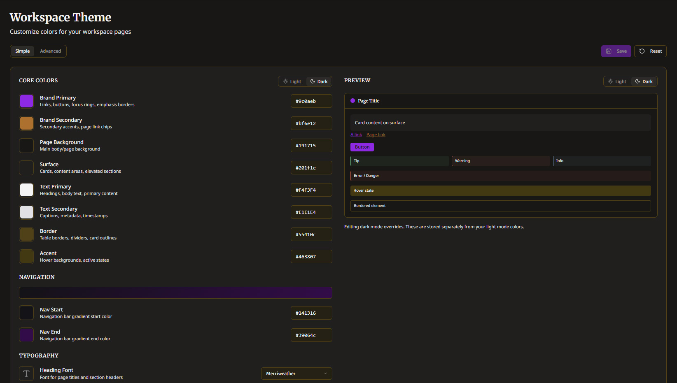Click the sun icon in Core Colors header
The image size is (677, 383).
(x=286, y=81)
